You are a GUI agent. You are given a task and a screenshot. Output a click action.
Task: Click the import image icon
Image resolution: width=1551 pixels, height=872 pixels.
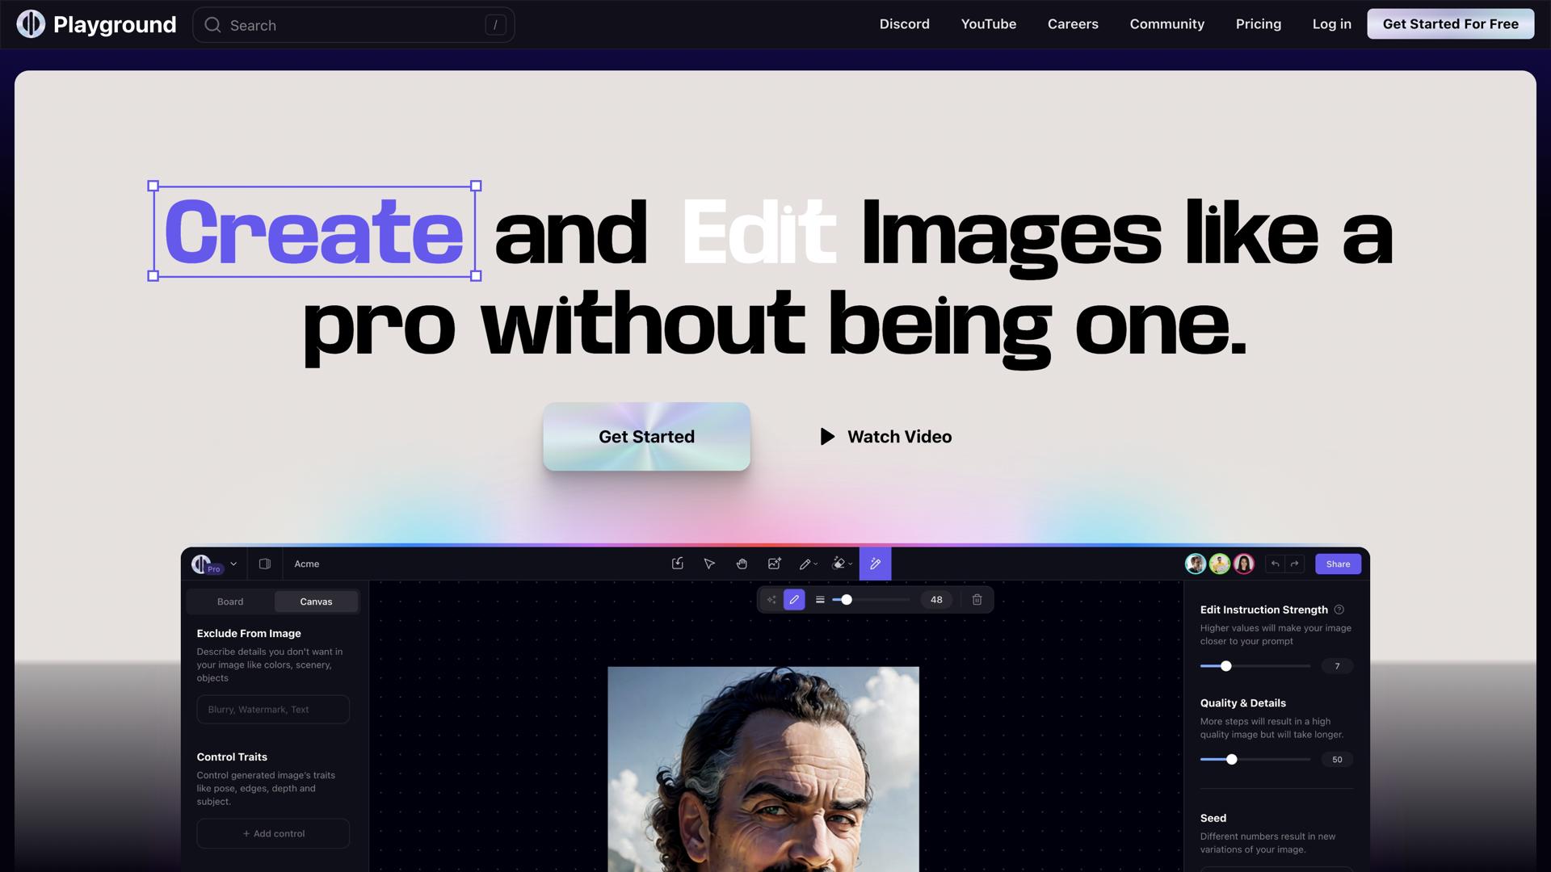click(x=678, y=564)
